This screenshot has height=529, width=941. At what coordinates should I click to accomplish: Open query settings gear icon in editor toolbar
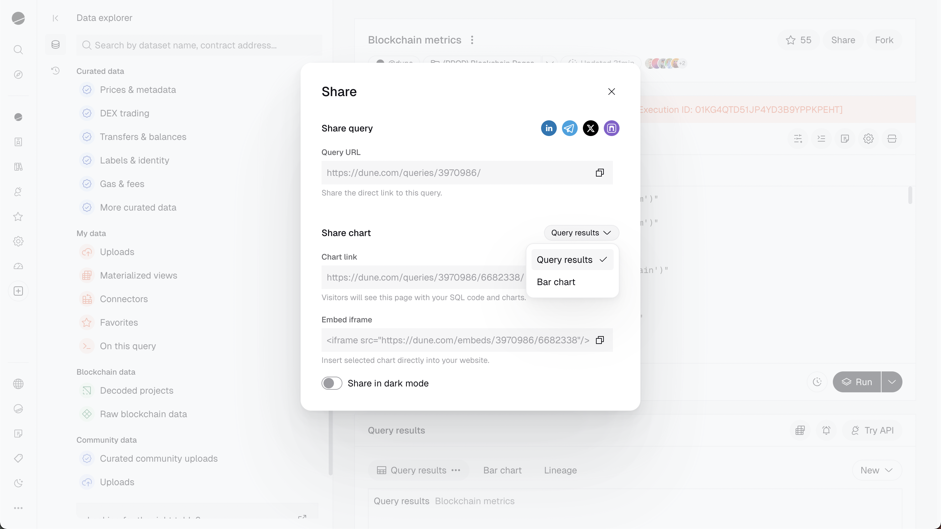868,139
